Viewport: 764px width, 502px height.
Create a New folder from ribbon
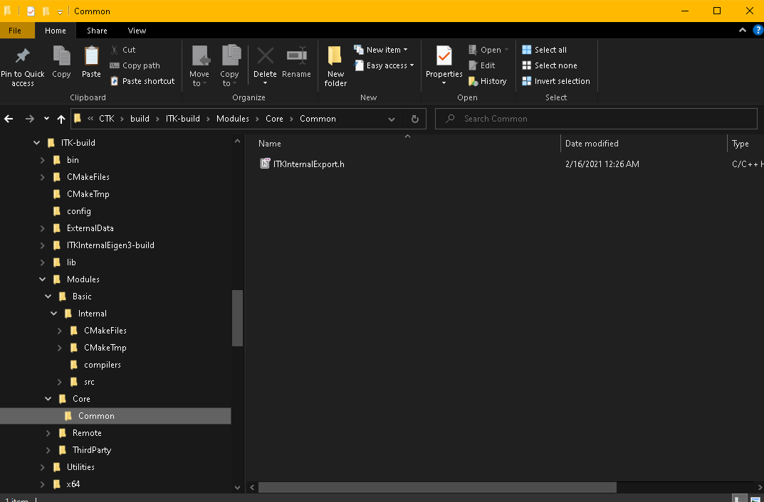[x=335, y=65]
